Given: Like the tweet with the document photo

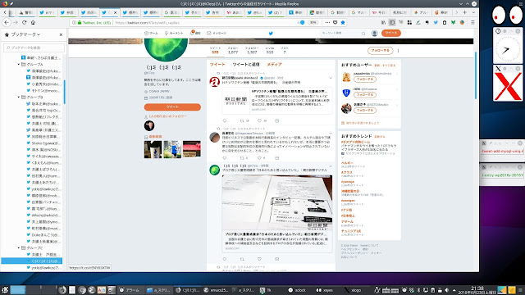Looking at the screenshot, I should click(259, 259).
